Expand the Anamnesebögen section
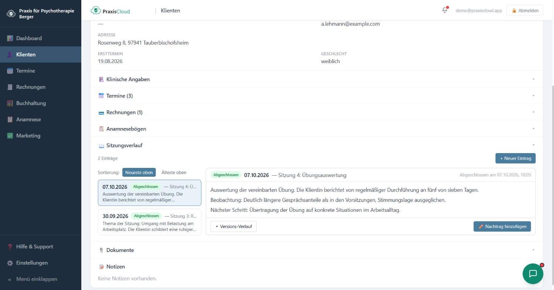The width and height of the screenshot is (554, 290). 316,129
